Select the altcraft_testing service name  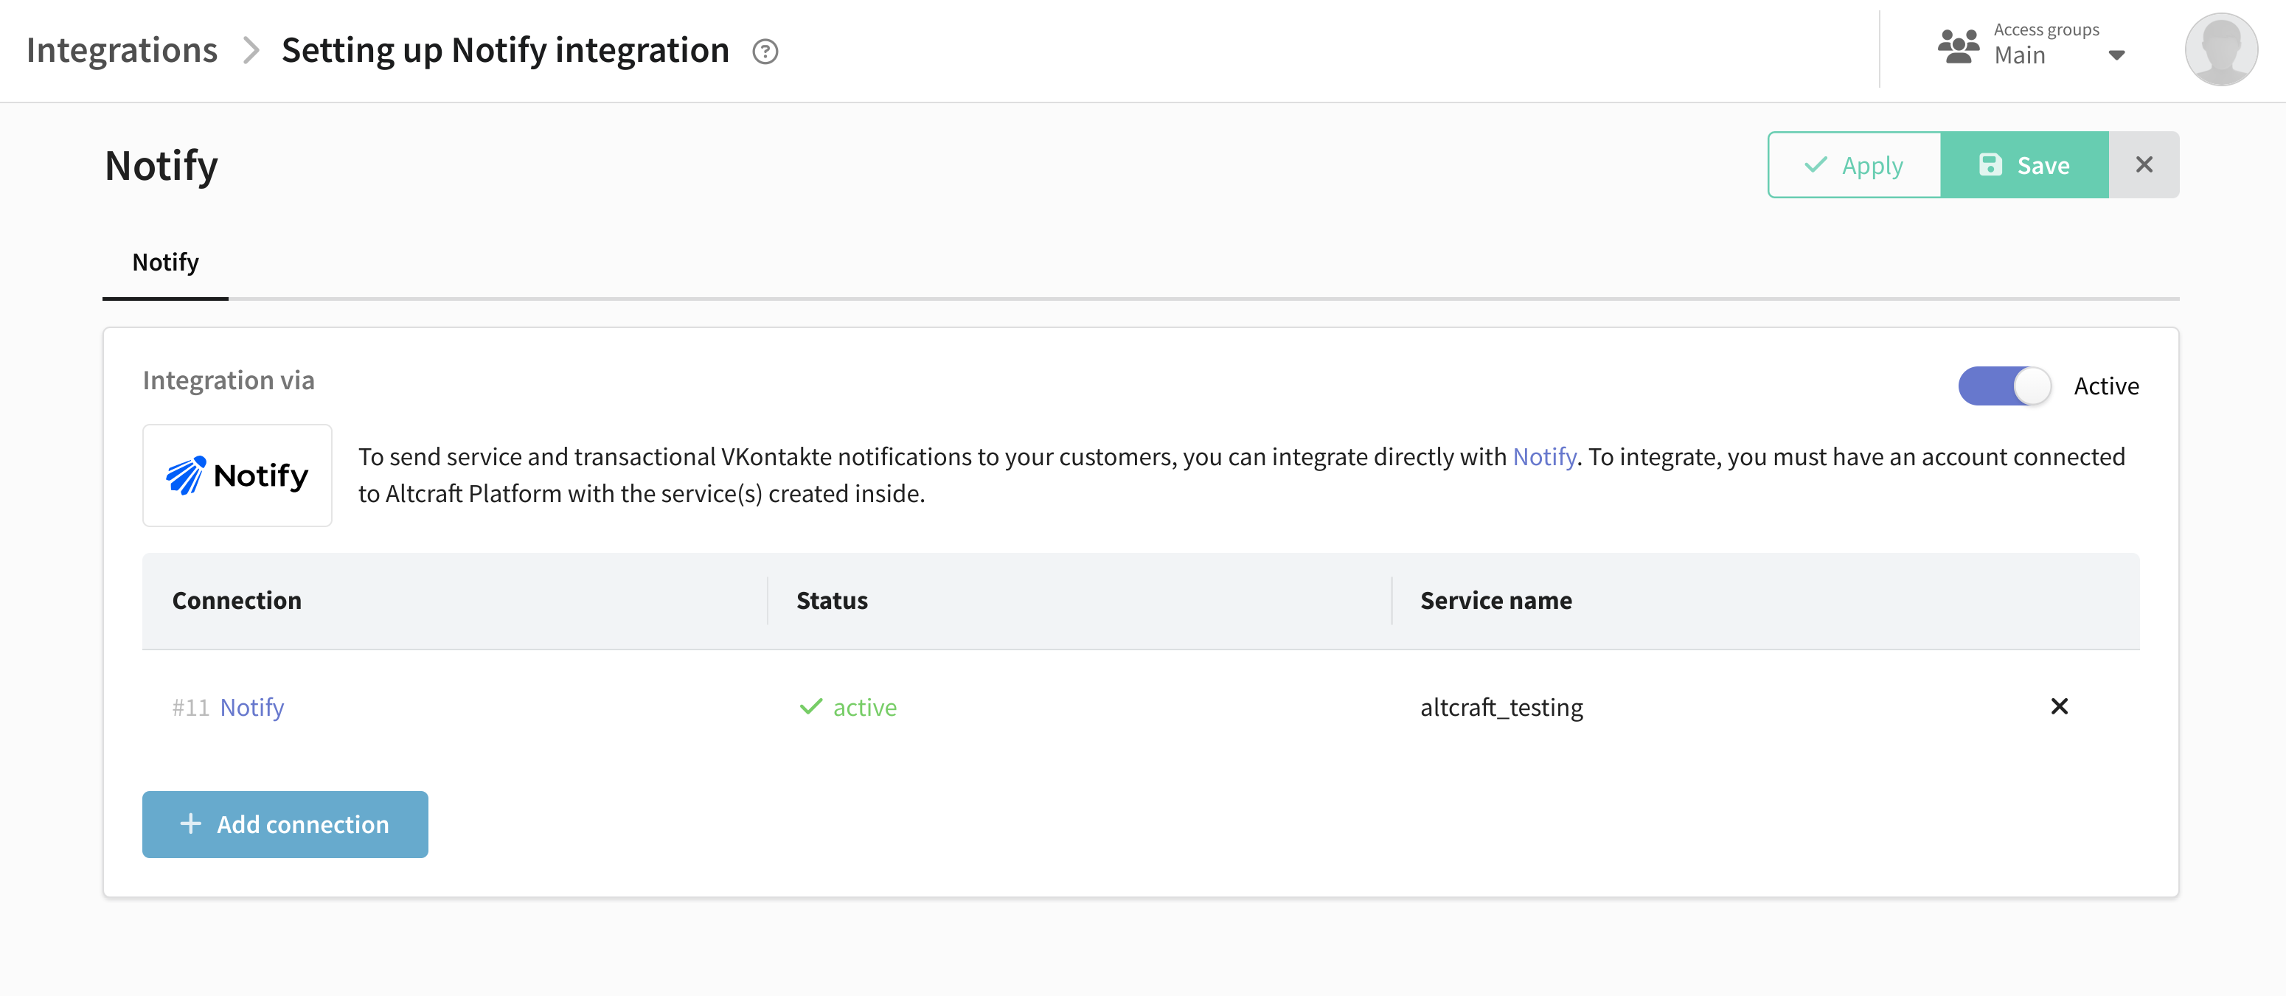(x=1501, y=708)
